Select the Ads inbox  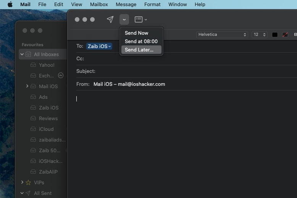pyautogui.click(x=43, y=97)
